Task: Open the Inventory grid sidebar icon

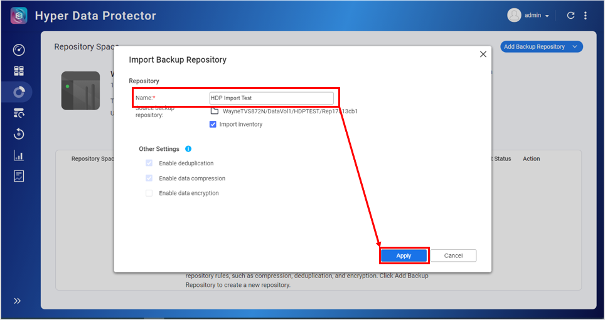Action: tap(19, 71)
